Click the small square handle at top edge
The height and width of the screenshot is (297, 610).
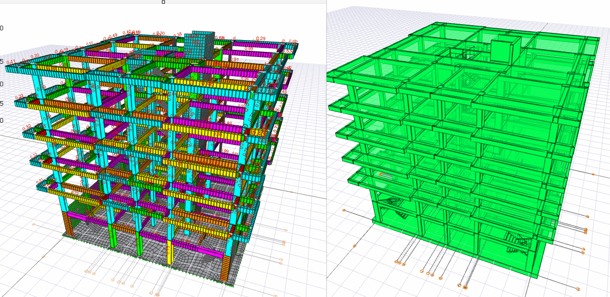(x=163, y=2)
